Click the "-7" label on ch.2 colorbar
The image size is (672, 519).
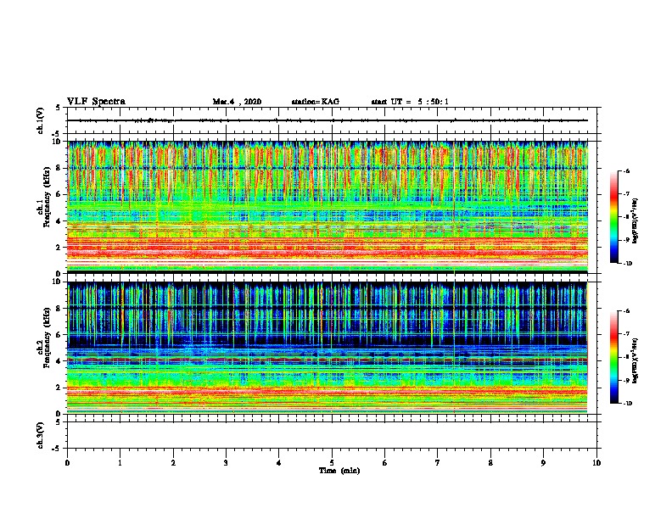coord(626,334)
